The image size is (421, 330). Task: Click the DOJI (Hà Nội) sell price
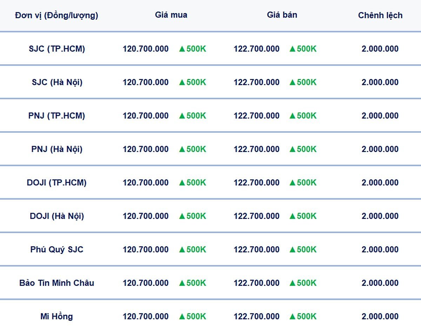coord(257,216)
